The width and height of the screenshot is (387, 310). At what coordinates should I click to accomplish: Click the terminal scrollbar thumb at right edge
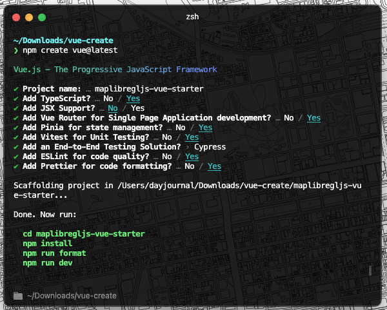click(x=370, y=271)
